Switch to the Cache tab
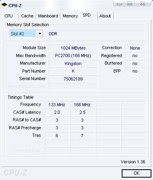153x180 pixels. tap(27, 16)
